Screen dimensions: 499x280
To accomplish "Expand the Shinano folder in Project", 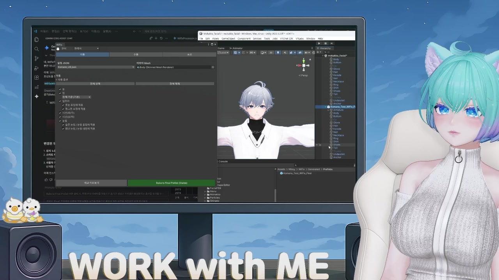I will [205, 201].
